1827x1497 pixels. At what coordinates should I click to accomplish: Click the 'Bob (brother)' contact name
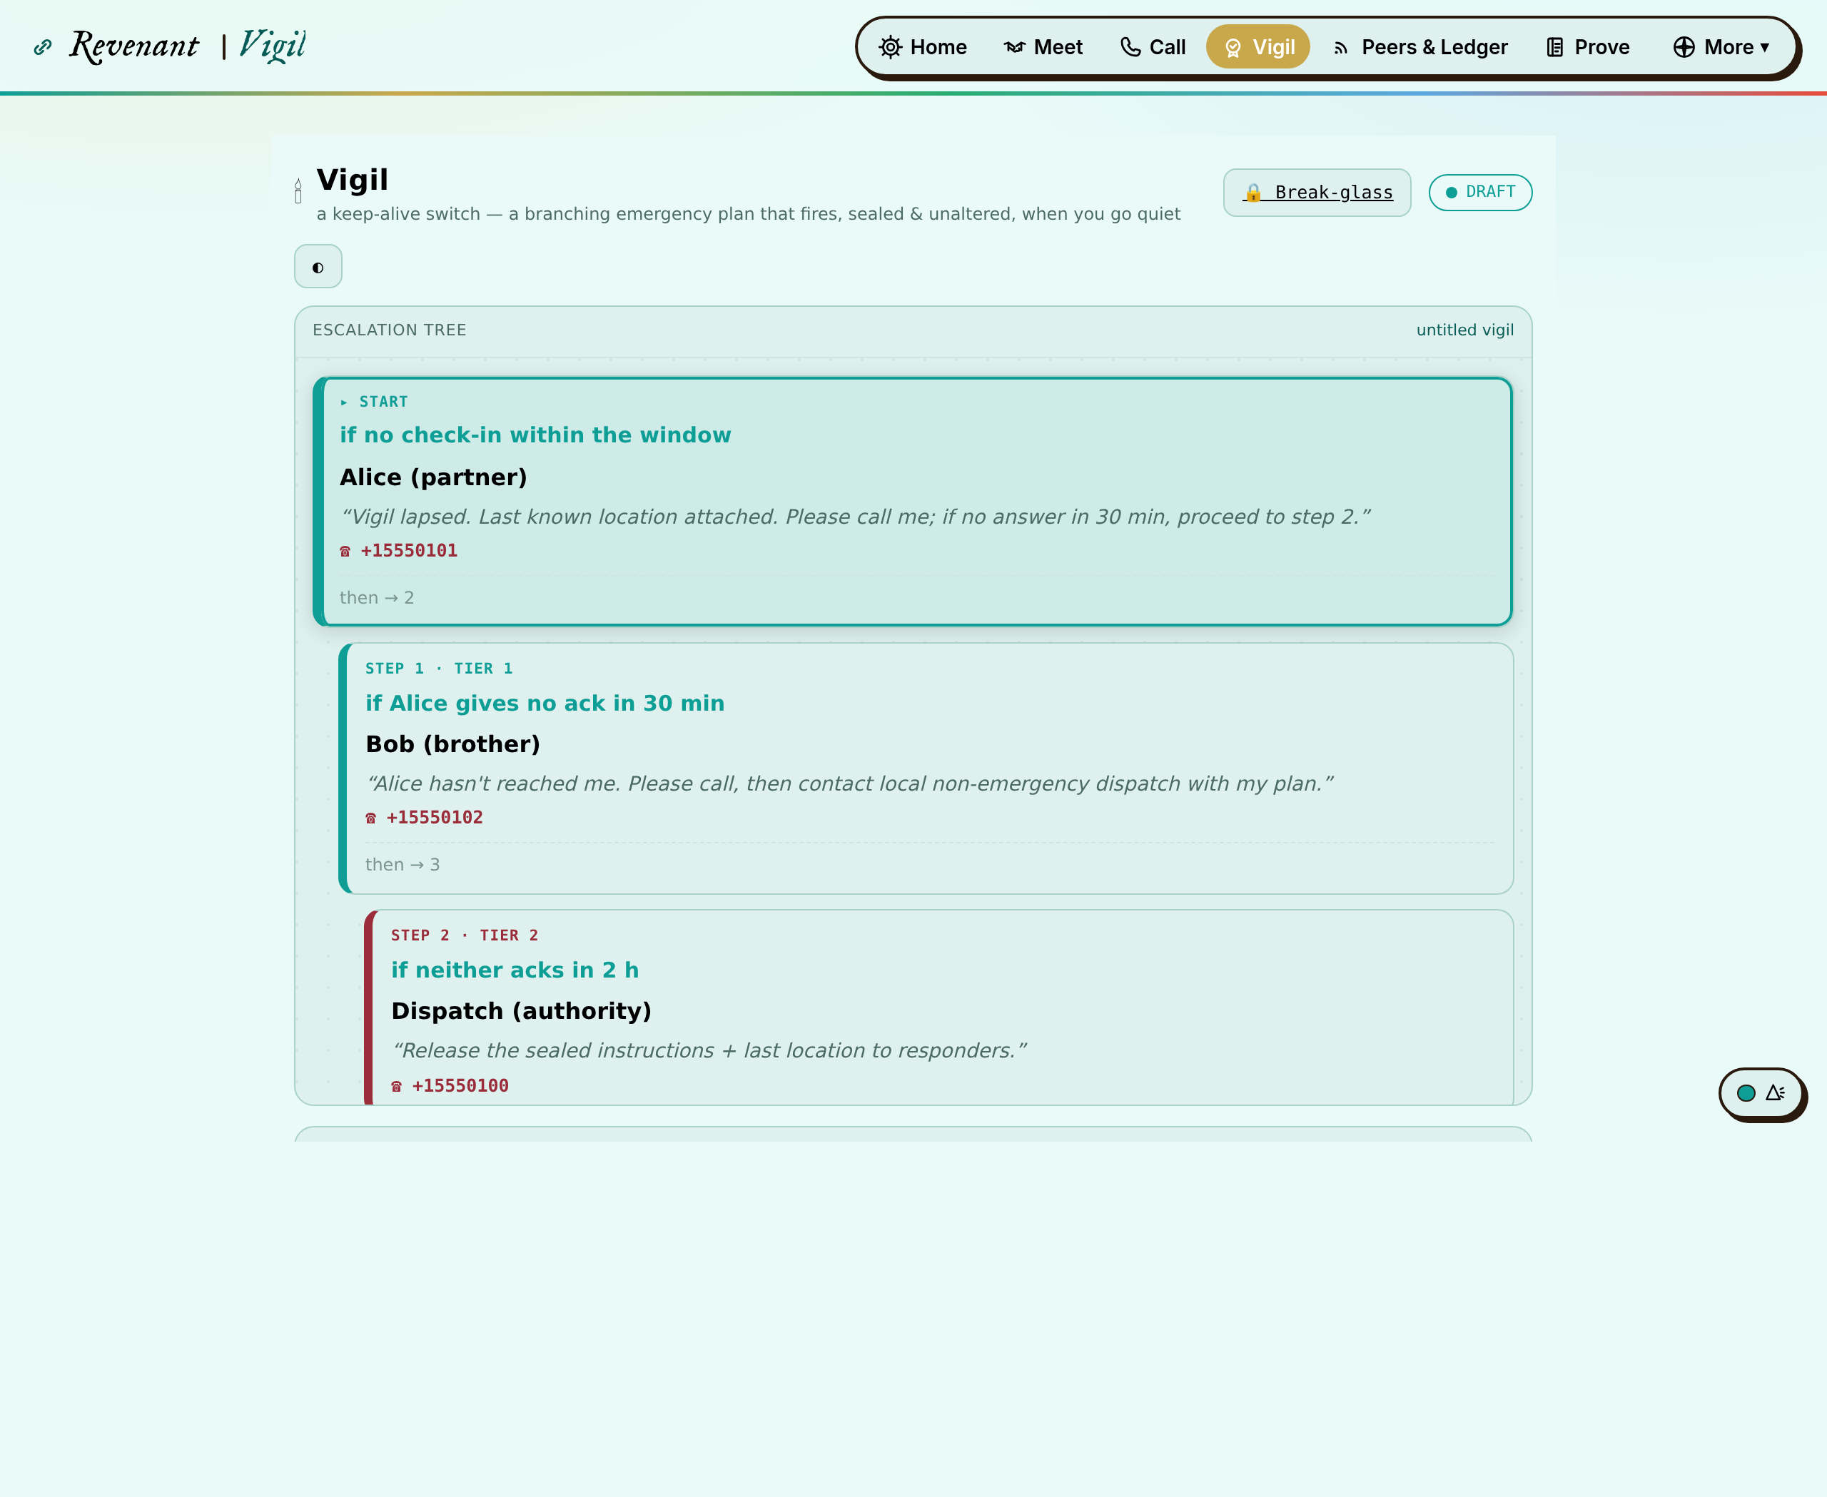(x=453, y=744)
